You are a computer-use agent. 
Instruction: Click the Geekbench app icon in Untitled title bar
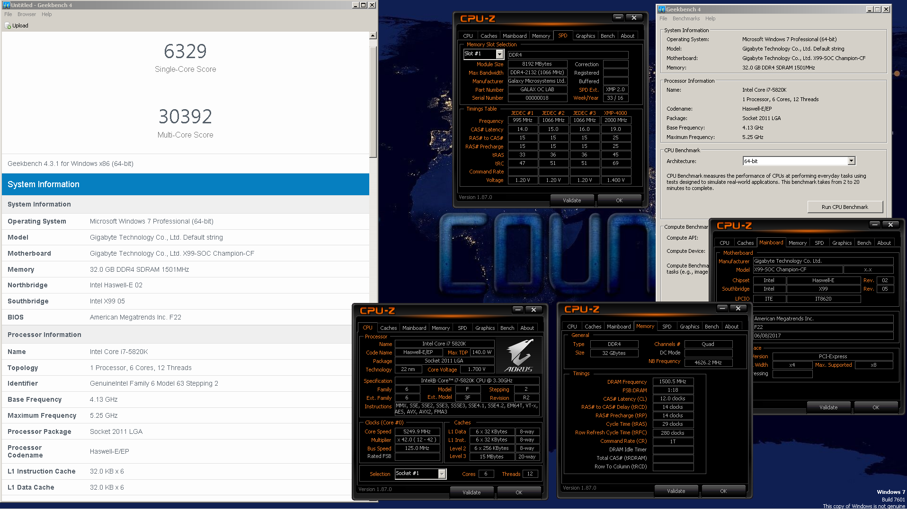[6, 5]
